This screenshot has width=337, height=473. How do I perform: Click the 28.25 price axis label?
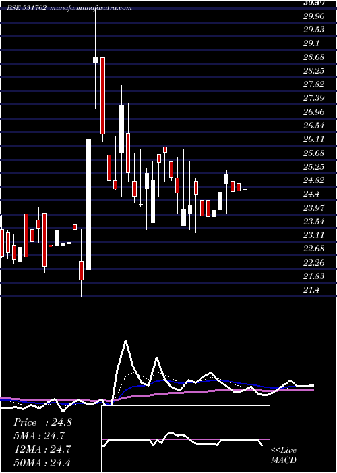point(314,71)
